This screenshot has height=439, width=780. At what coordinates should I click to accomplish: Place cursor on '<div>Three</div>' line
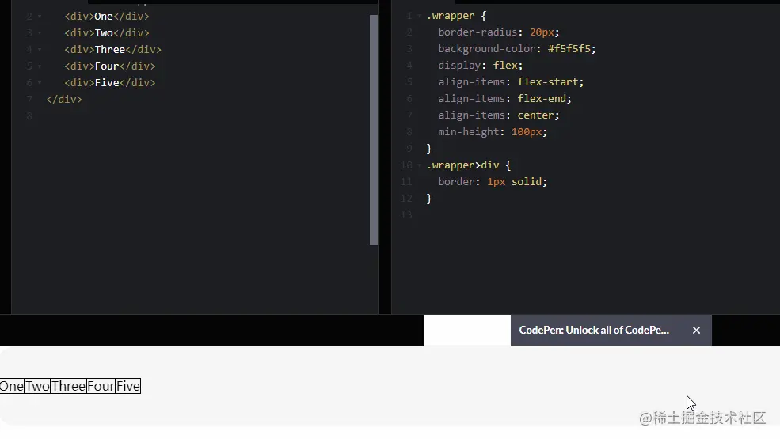(112, 50)
